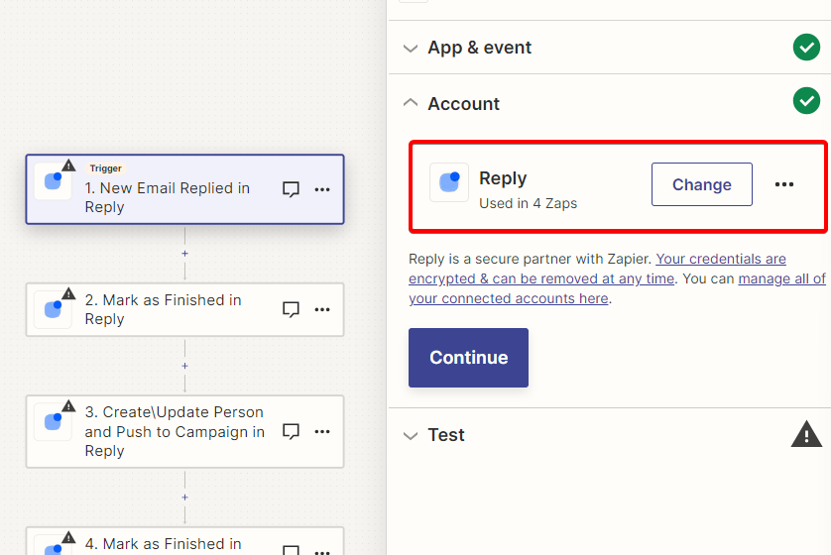Screen dimensions: 831x555
Task: Click 'Used in 4 Zaps' text
Action: 528,203
